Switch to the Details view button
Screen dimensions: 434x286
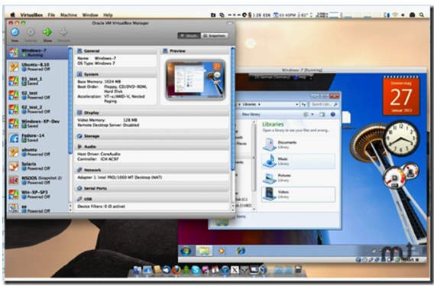pos(189,36)
